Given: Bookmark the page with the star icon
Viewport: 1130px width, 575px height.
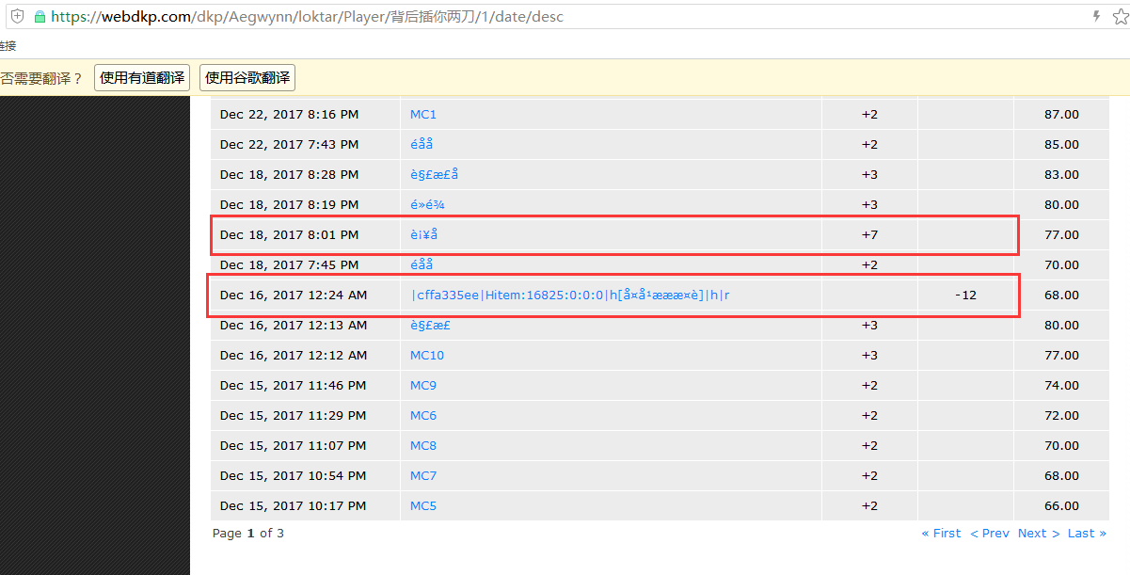Looking at the screenshot, I should (x=1119, y=17).
